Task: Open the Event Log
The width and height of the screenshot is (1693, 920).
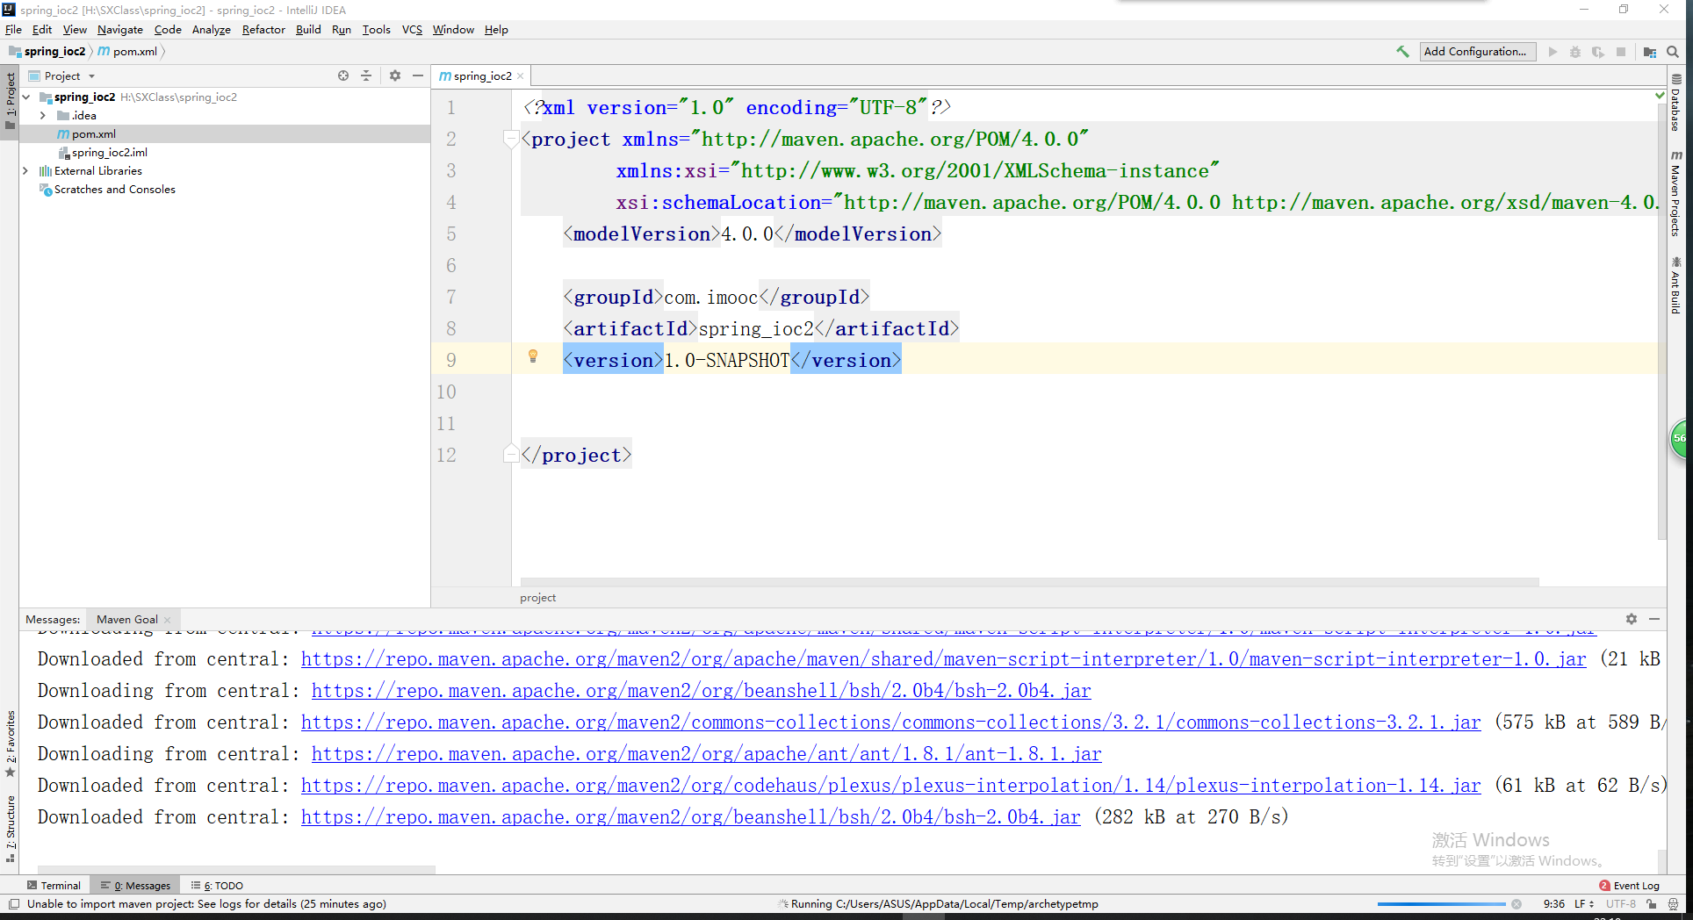Action: (1630, 886)
